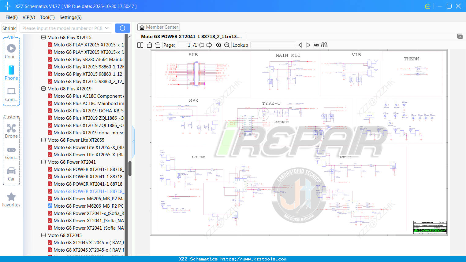Select the Moto G8 POWER XT2041-1 document tab
The height and width of the screenshot is (262, 466).
[191, 37]
